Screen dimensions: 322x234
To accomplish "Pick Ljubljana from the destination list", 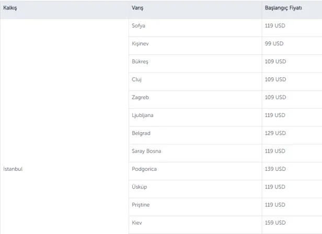I will [143, 115].
